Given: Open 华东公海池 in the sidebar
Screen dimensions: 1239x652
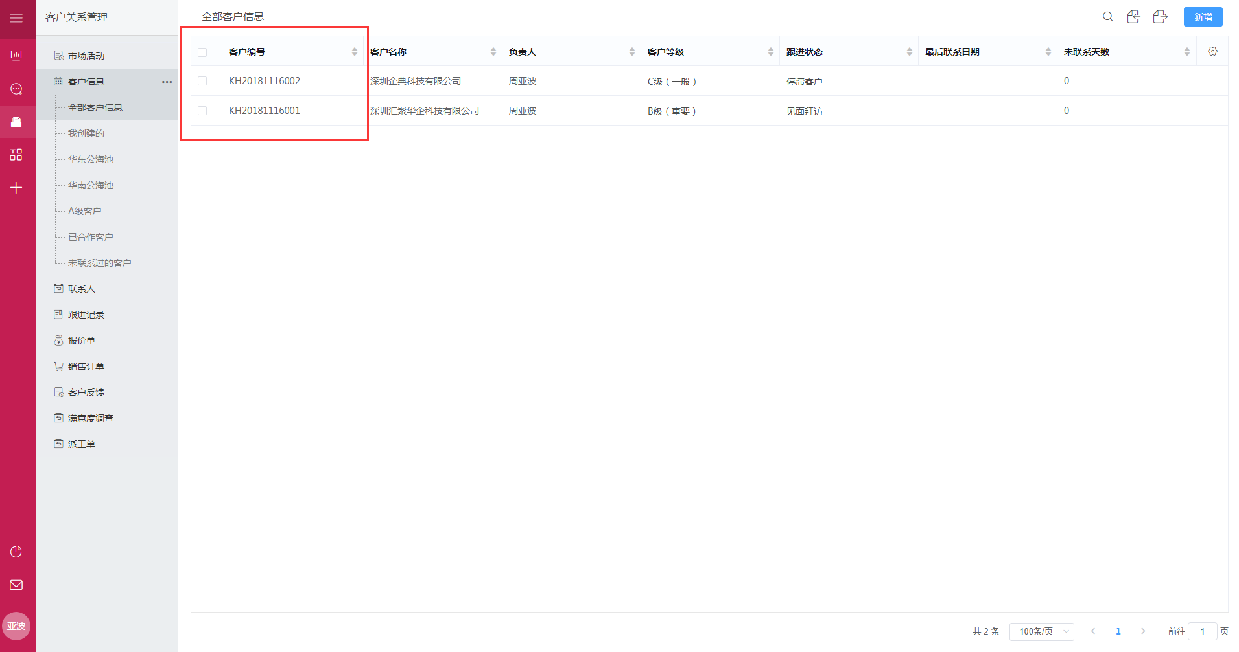Looking at the screenshot, I should coord(91,159).
